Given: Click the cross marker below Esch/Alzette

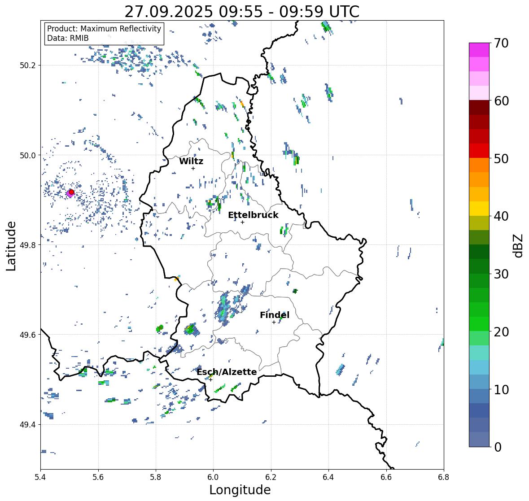Looking at the screenshot, I should [210, 379].
